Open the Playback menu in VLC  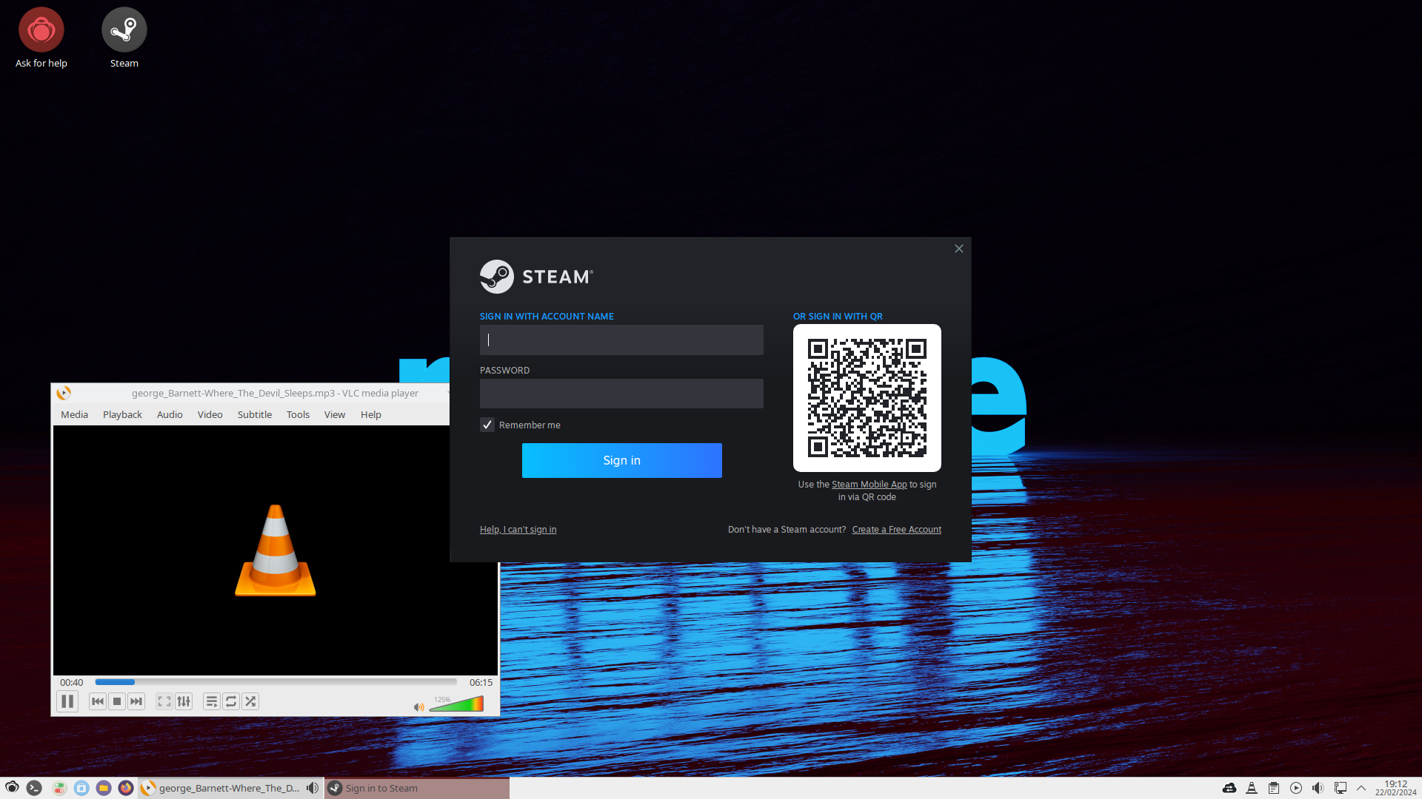click(x=122, y=414)
